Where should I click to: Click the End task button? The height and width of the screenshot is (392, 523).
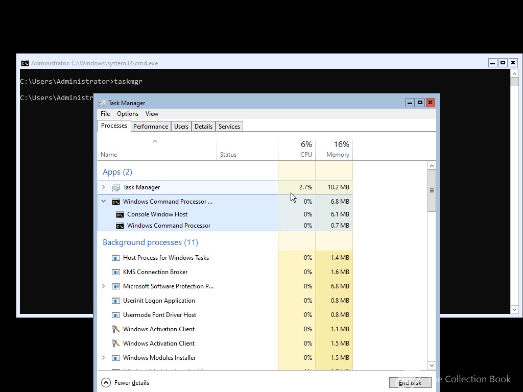(410, 383)
